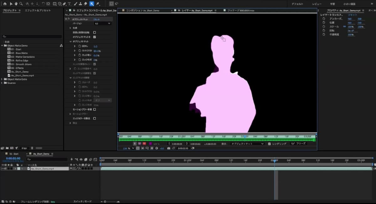
Task: Click the rectangle selection mode icon
Action: pos(111,4)
